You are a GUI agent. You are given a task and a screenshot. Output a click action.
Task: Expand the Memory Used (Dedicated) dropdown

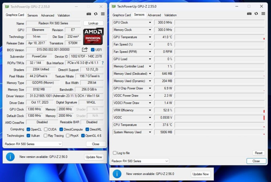click(150, 73)
